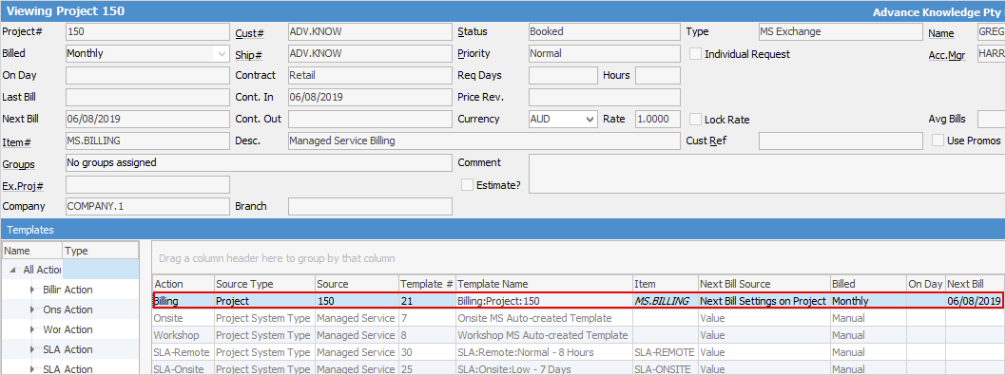Screen dimensions: 1006x375
Task: Click the Comment text box
Action: [767, 174]
